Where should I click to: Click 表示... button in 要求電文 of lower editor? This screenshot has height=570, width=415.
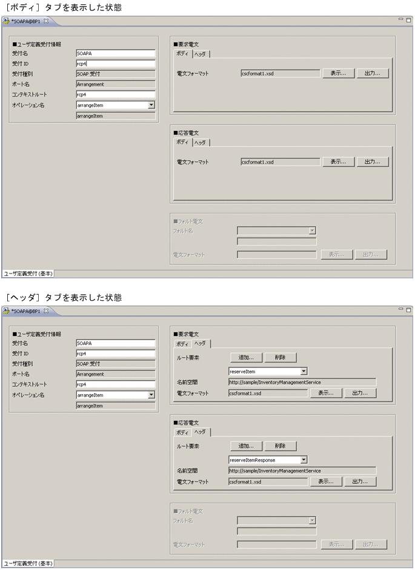click(x=326, y=392)
